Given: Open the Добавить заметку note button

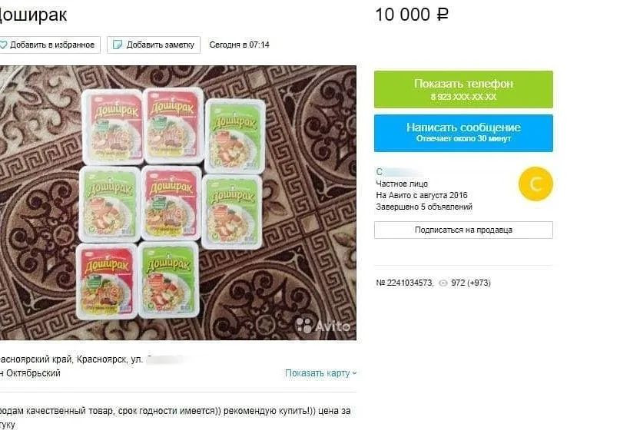Looking at the screenshot, I should (x=154, y=45).
